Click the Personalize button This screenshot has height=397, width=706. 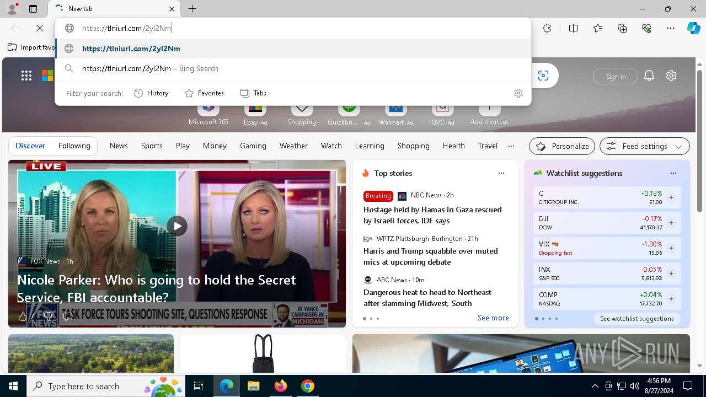coord(562,146)
